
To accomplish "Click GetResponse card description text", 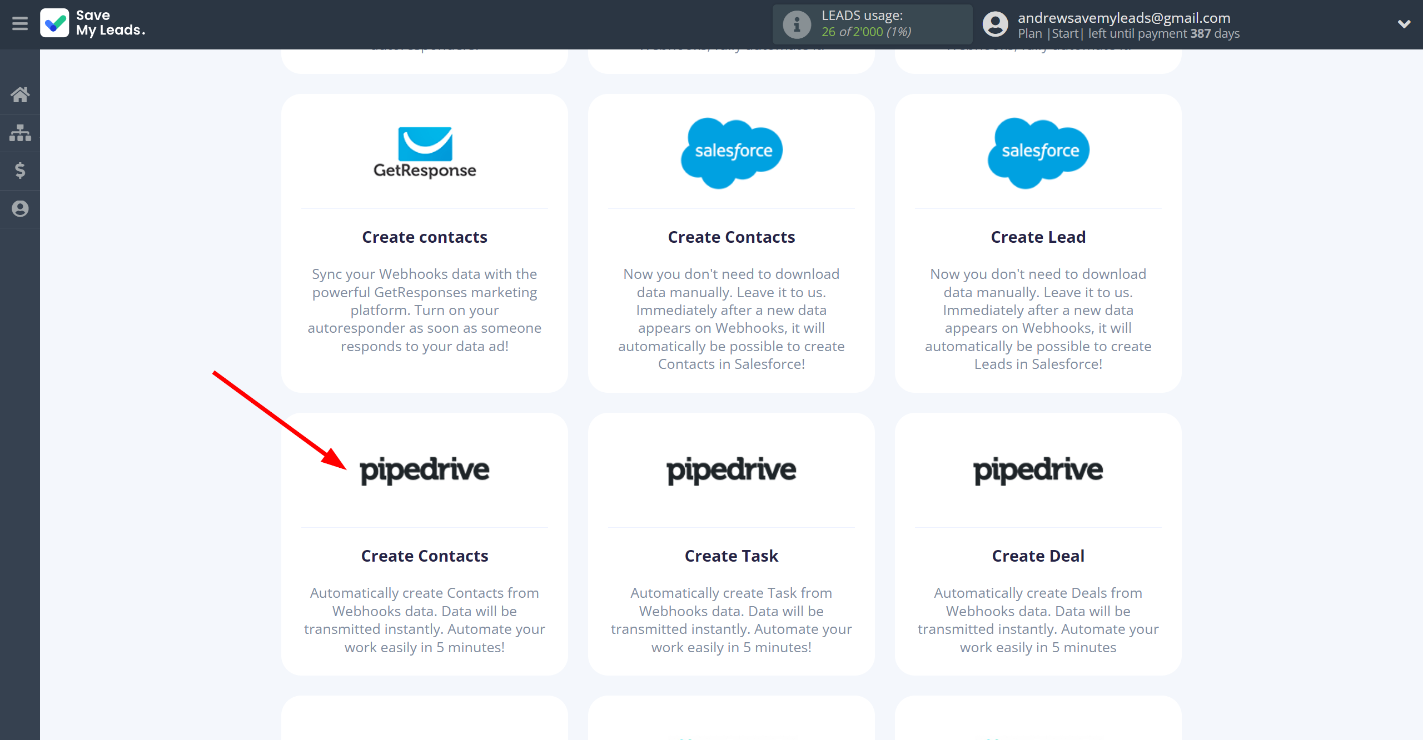I will pos(425,310).
